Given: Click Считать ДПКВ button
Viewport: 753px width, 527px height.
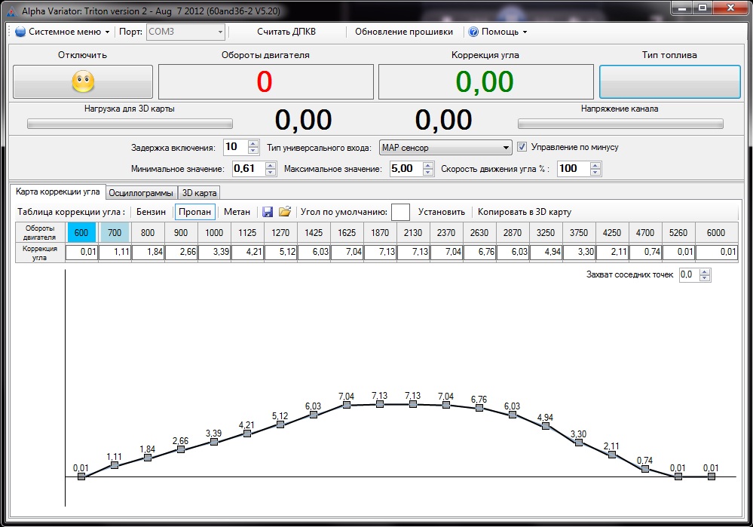Looking at the screenshot, I should 286,32.
